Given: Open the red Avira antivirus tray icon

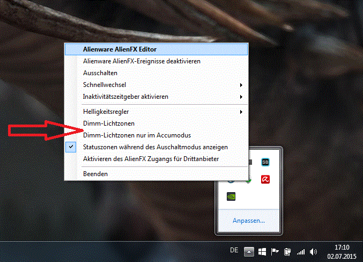Looking at the screenshot, I should (265, 179).
